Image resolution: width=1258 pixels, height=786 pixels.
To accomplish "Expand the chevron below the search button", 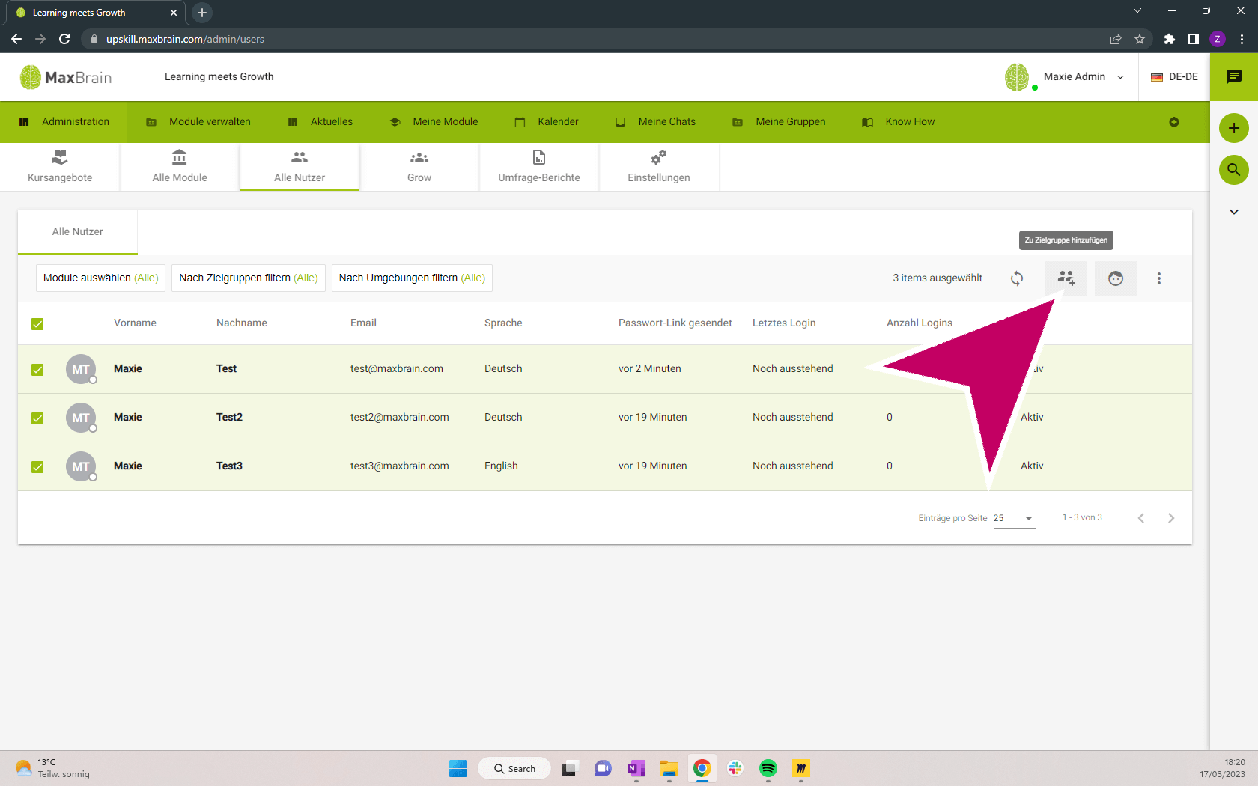I will 1234,212.
